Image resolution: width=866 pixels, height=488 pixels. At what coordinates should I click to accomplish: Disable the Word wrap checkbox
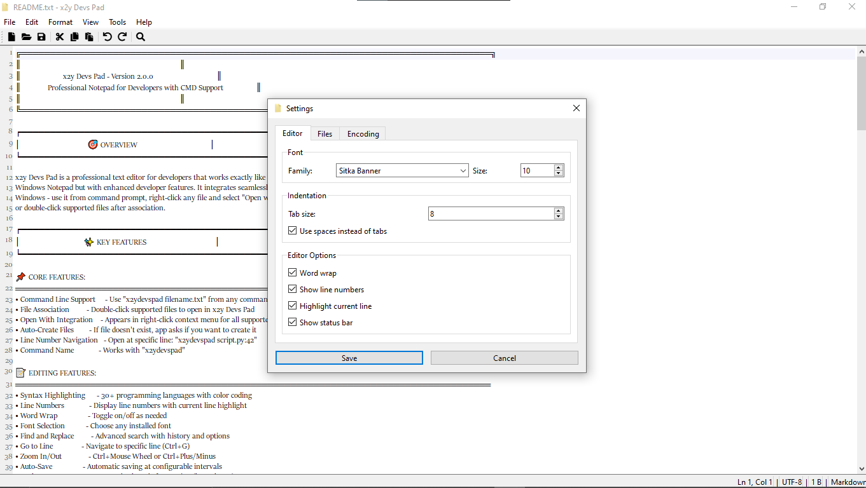point(293,273)
